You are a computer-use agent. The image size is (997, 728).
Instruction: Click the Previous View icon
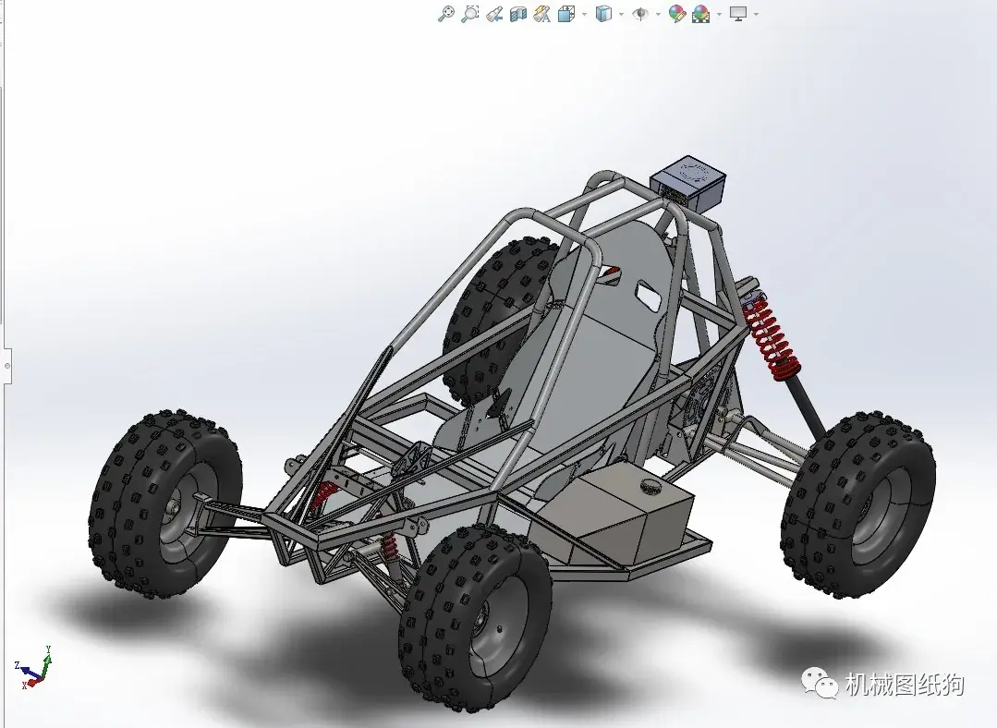pyautogui.click(x=493, y=14)
